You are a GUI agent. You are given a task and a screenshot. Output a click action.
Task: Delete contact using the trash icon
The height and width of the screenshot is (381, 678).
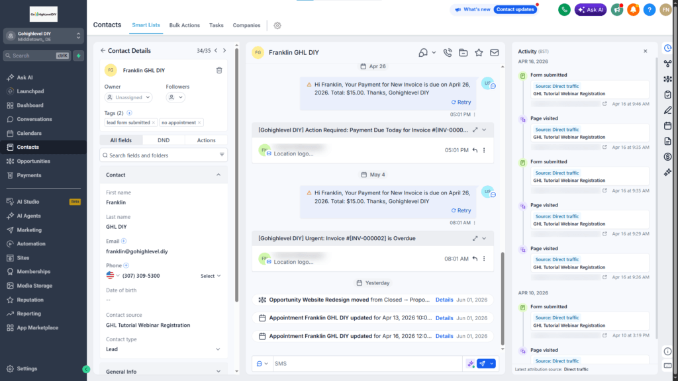(219, 70)
